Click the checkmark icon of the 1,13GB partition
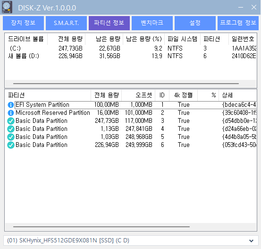Screen dimensions: 261x249 coord(11,129)
